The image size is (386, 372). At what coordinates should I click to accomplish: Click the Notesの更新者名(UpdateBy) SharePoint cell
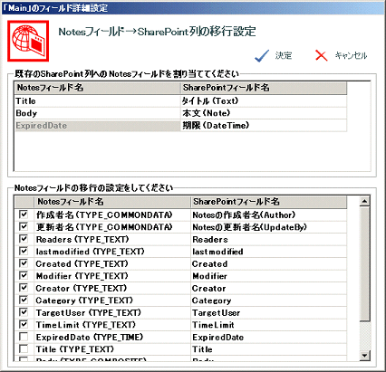pyautogui.click(x=269, y=227)
